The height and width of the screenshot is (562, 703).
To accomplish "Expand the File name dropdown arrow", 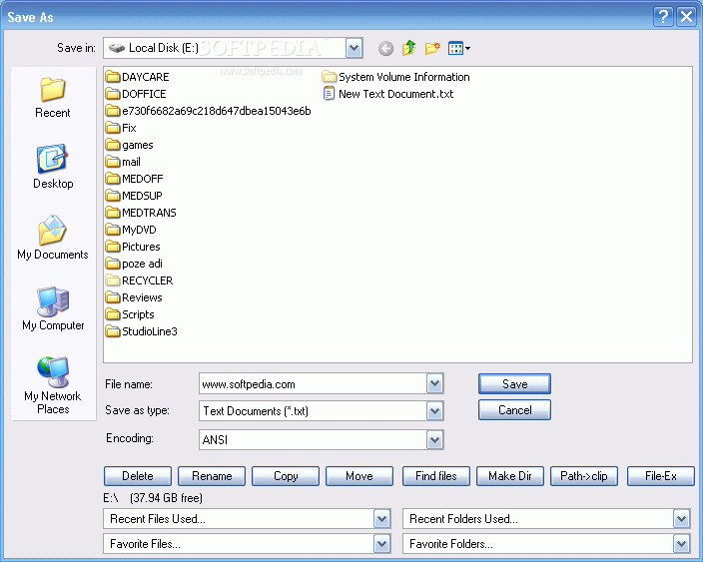I will tap(434, 383).
